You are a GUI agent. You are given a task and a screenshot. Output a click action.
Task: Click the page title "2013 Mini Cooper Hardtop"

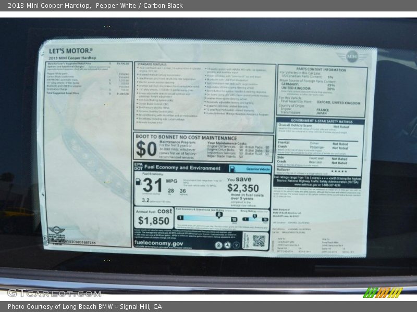click(49, 6)
